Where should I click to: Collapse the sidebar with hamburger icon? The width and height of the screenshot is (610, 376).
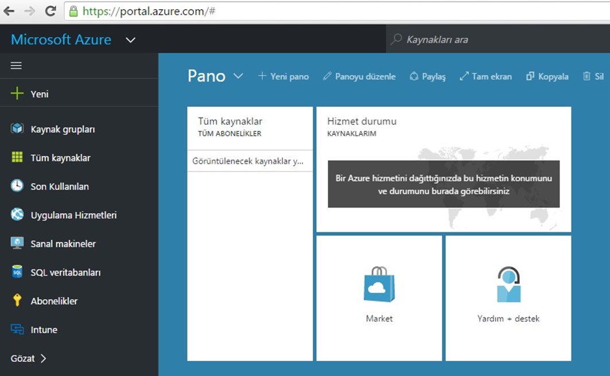16,66
